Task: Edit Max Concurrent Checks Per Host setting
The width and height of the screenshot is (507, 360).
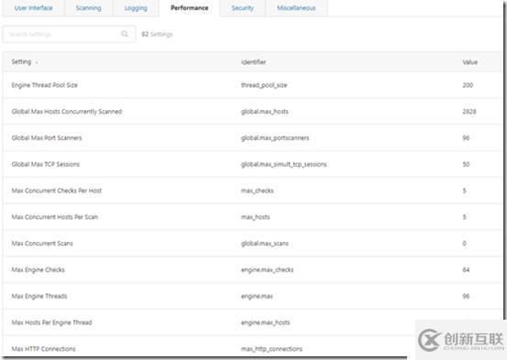Action: [x=252, y=191]
